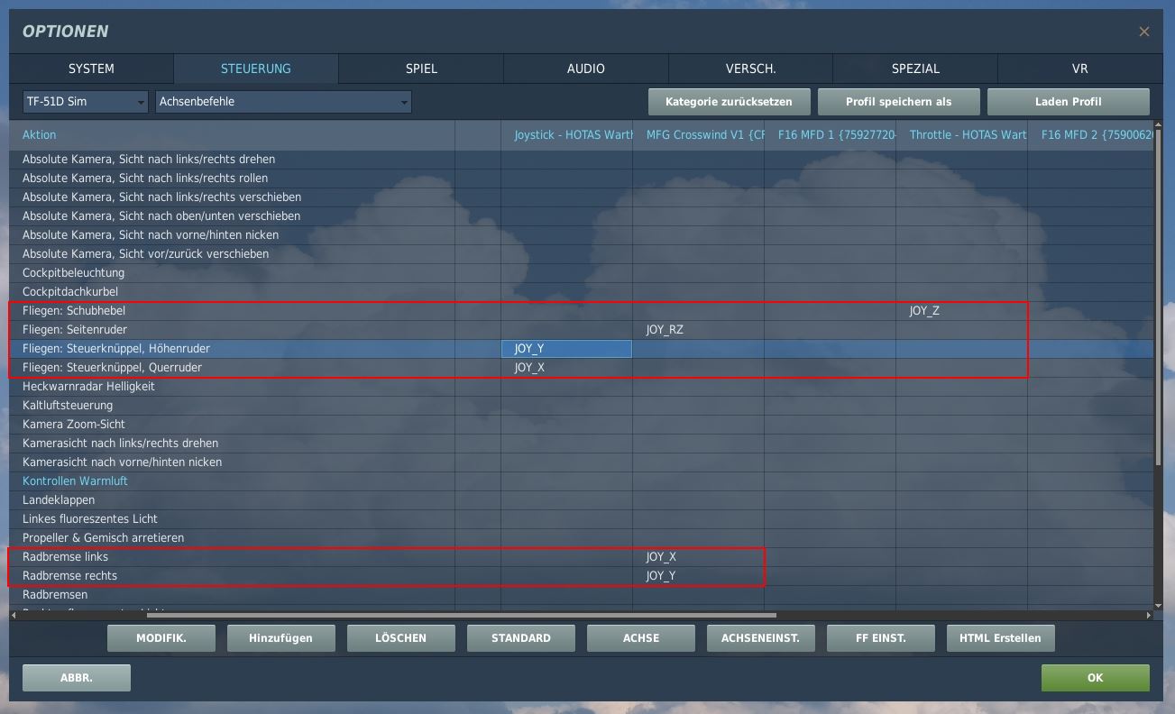The image size is (1175, 714).
Task: Click the horizontal scrollbar right arrow
Action: click(x=1148, y=616)
